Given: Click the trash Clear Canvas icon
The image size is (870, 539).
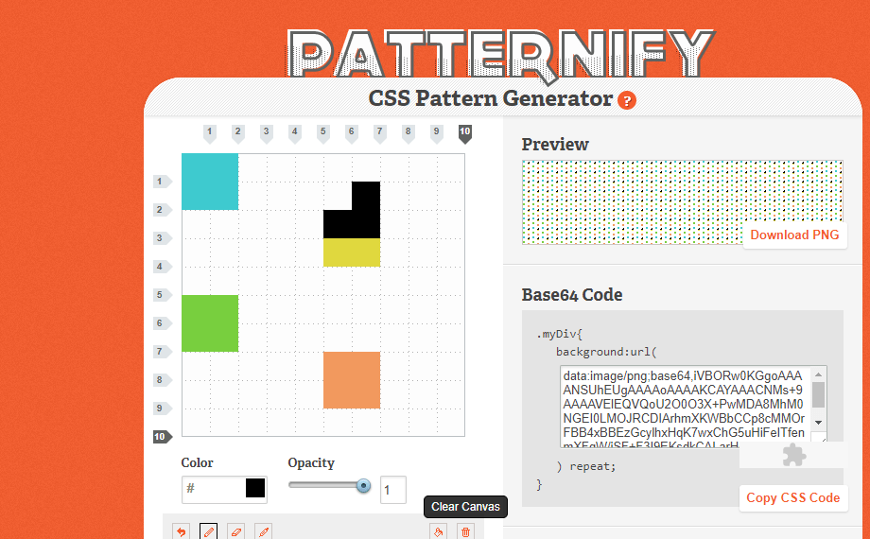Looking at the screenshot, I should (465, 531).
